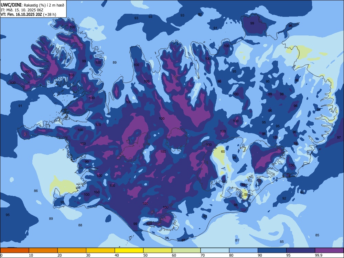Select the 81 humidity value on the map
This screenshot has width=344, height=258.
(237, 240)
